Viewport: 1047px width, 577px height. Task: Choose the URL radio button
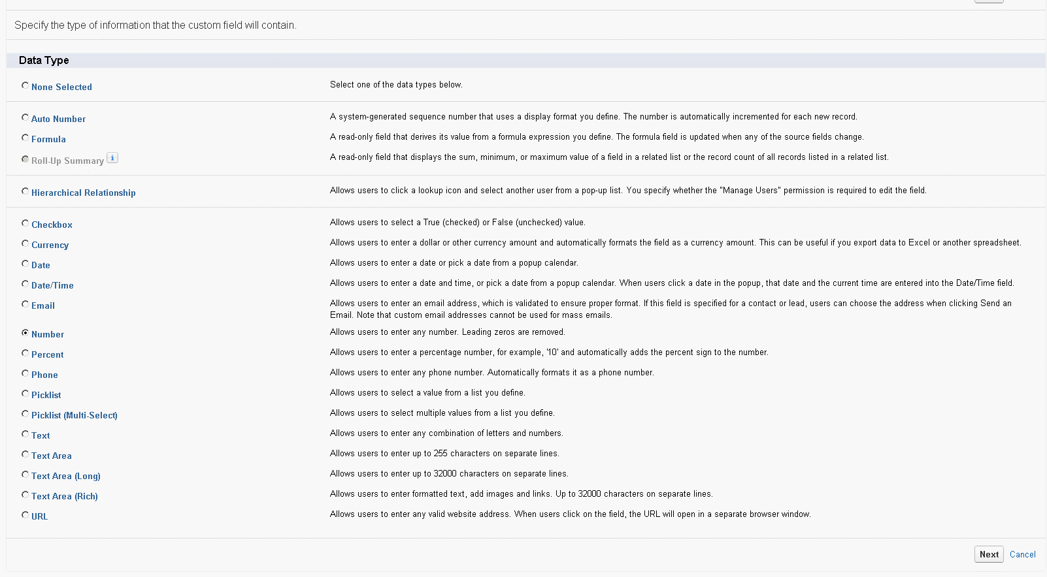coord(25,515)
